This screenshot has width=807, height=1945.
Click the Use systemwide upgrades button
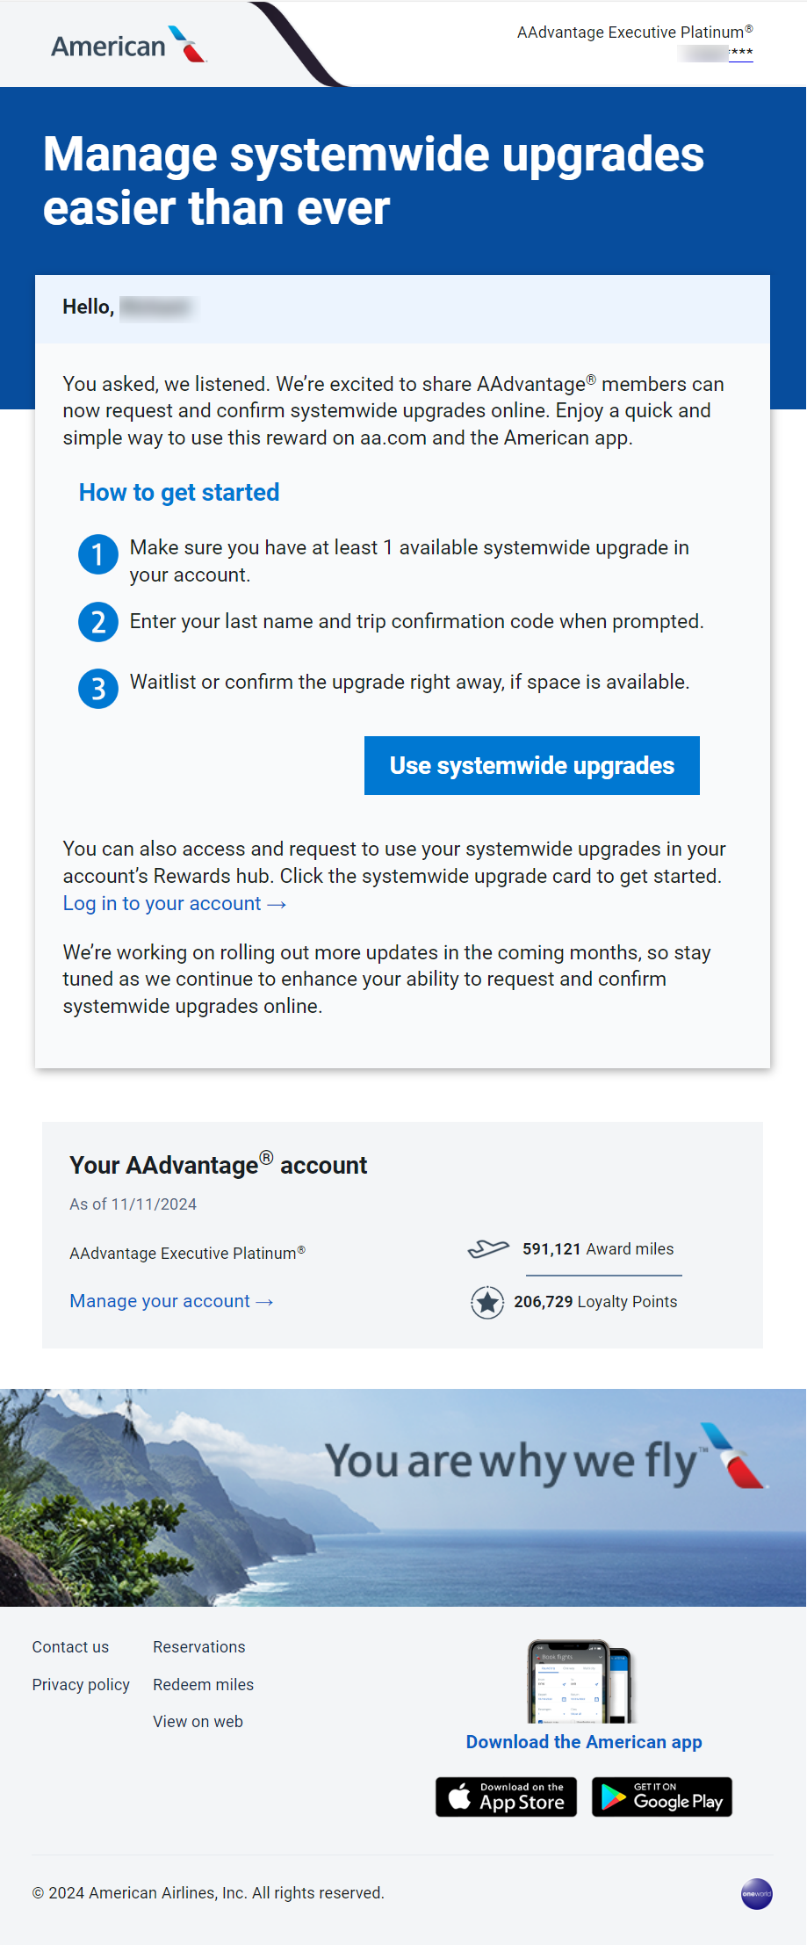[531, 765]
